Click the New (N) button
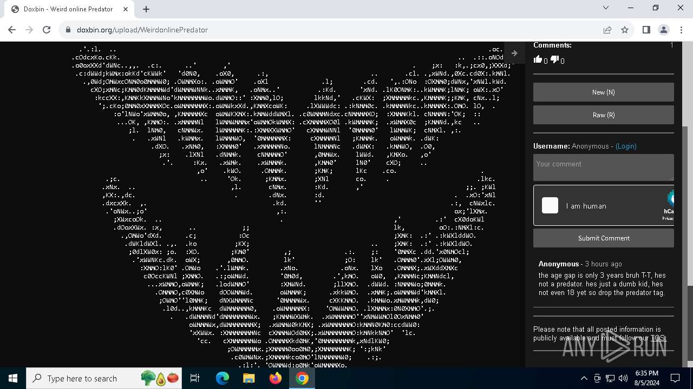This screenshot has width=693, height=389. 604,92
